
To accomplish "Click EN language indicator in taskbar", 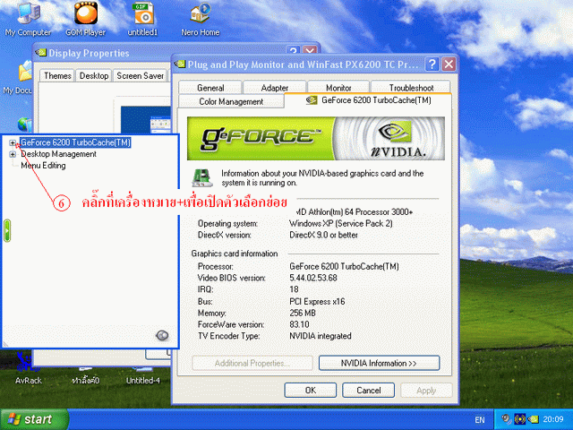I will (480, 419).
